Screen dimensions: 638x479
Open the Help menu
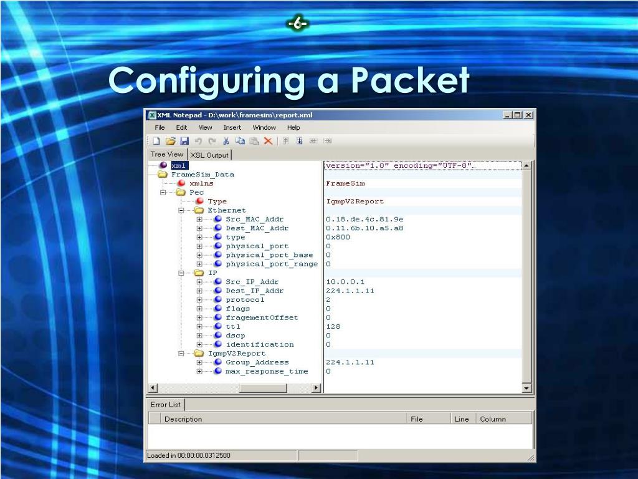point(293,127)
